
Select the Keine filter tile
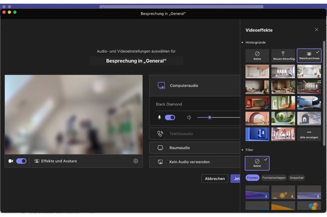[x=257, y=163]
